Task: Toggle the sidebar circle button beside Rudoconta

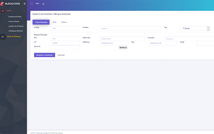Action: tap(25, 4)
